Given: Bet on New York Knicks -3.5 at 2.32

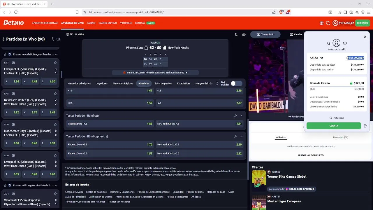Looking at the screenshot, I should (x=200, y=153).
